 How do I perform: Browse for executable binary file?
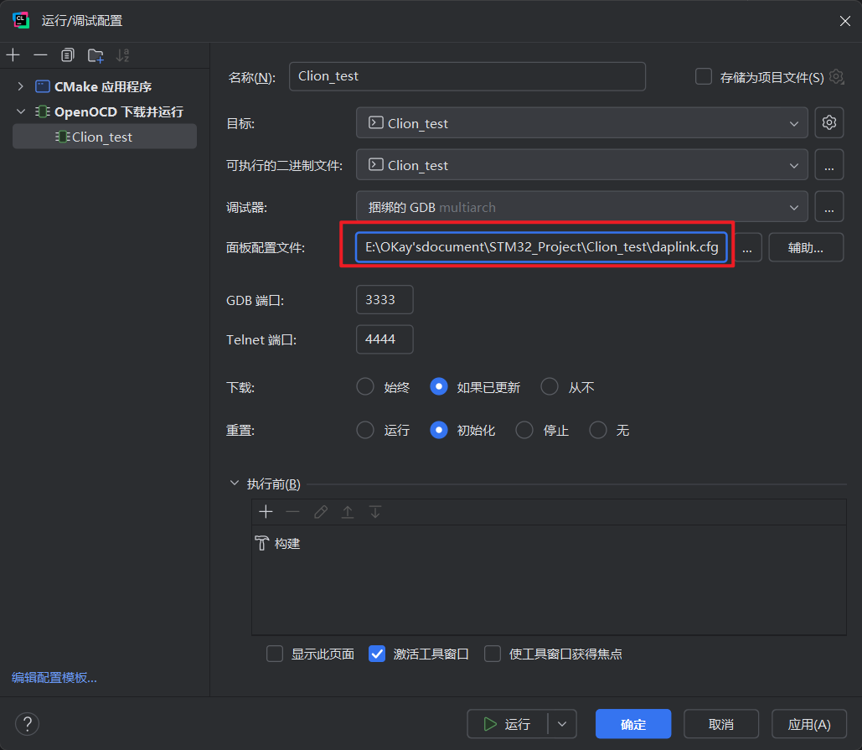829,164
